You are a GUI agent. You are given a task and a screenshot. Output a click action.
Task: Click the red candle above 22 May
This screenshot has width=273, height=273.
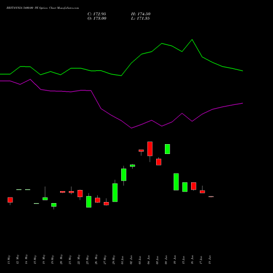coord(80,193)
